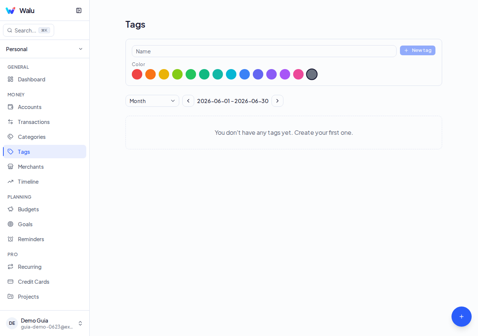Click the Accounts wallet icon

coord(10,107)
